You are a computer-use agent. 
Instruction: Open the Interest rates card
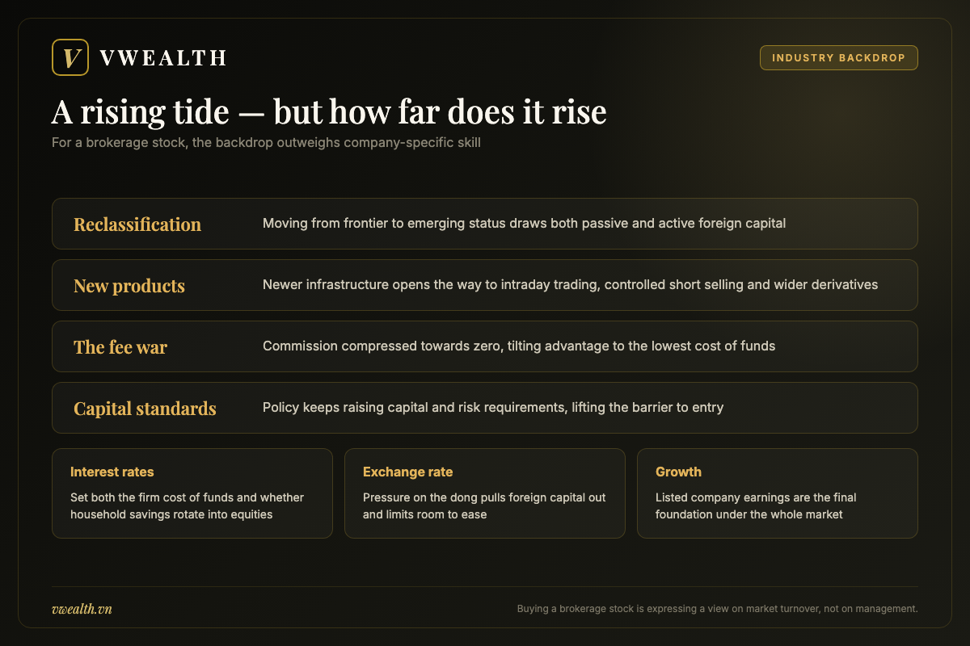[192, 493]
